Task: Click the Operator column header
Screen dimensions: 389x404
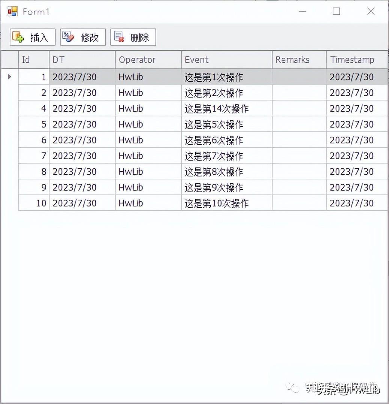Action: pos(137,59)
